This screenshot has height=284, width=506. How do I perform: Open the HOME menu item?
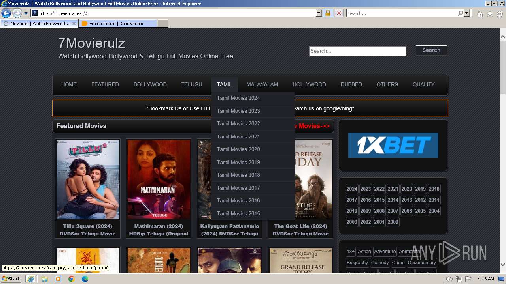69,84
